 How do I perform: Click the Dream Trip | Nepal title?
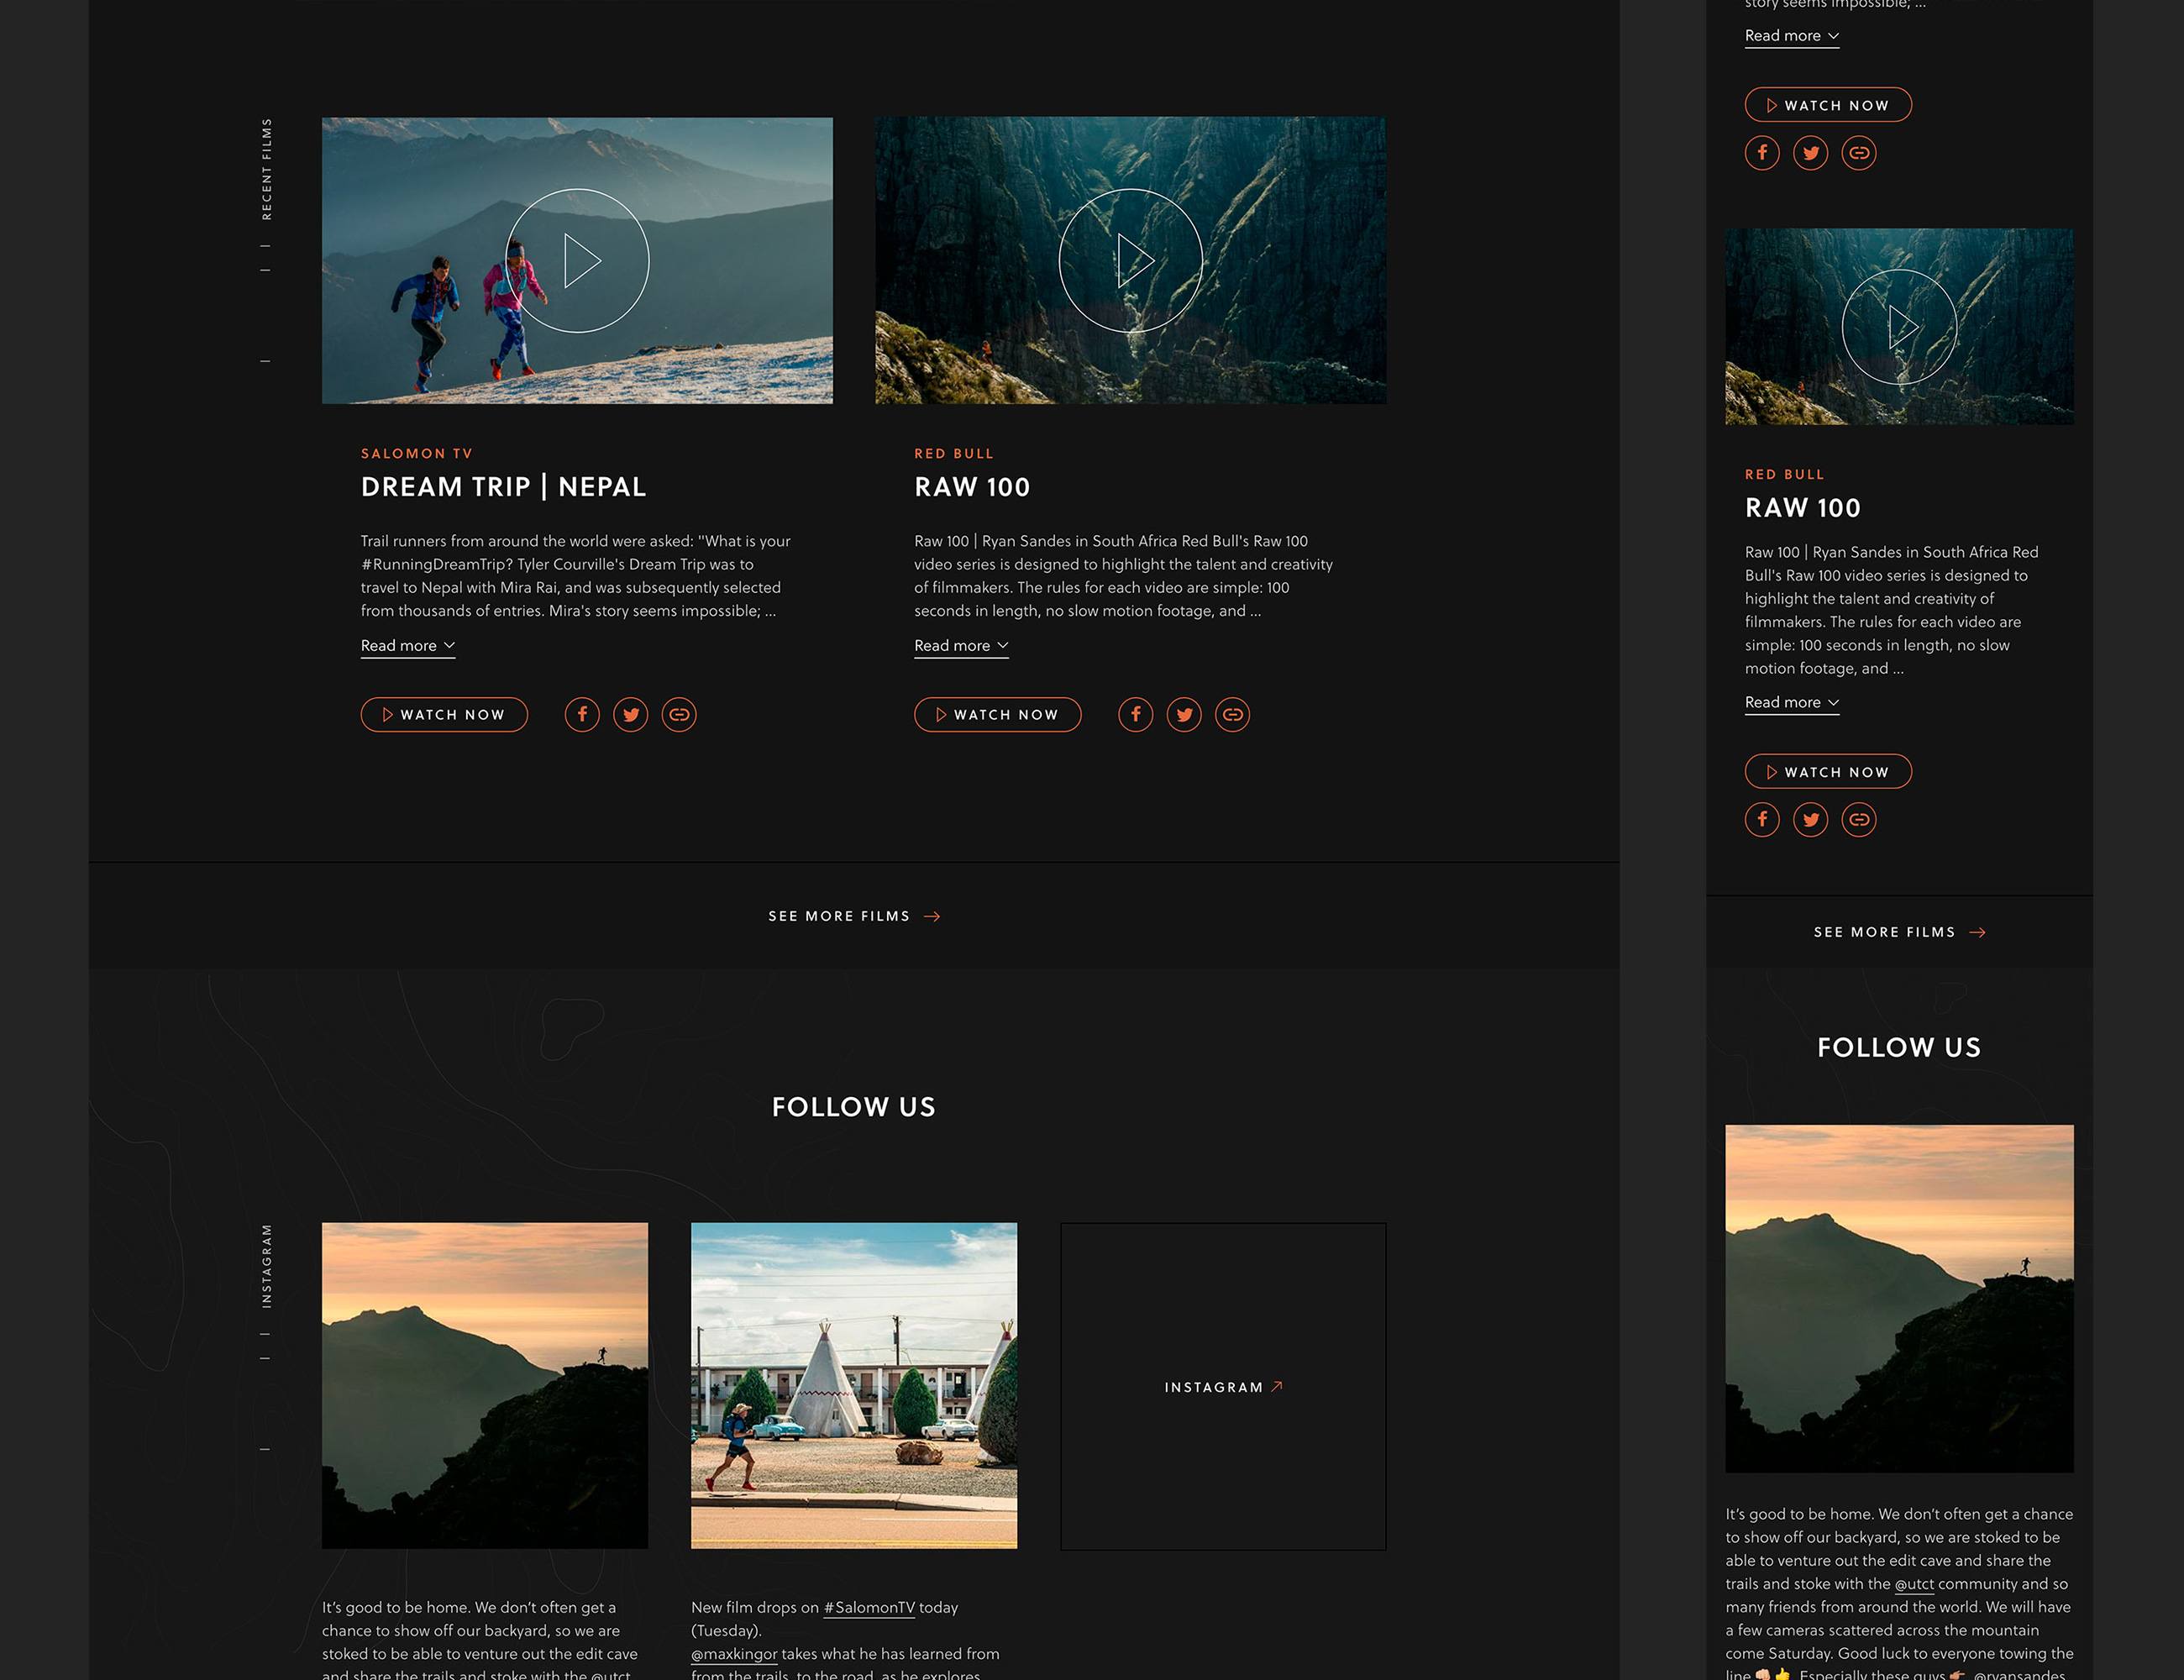pyautogui.click(x=503, y=487)
